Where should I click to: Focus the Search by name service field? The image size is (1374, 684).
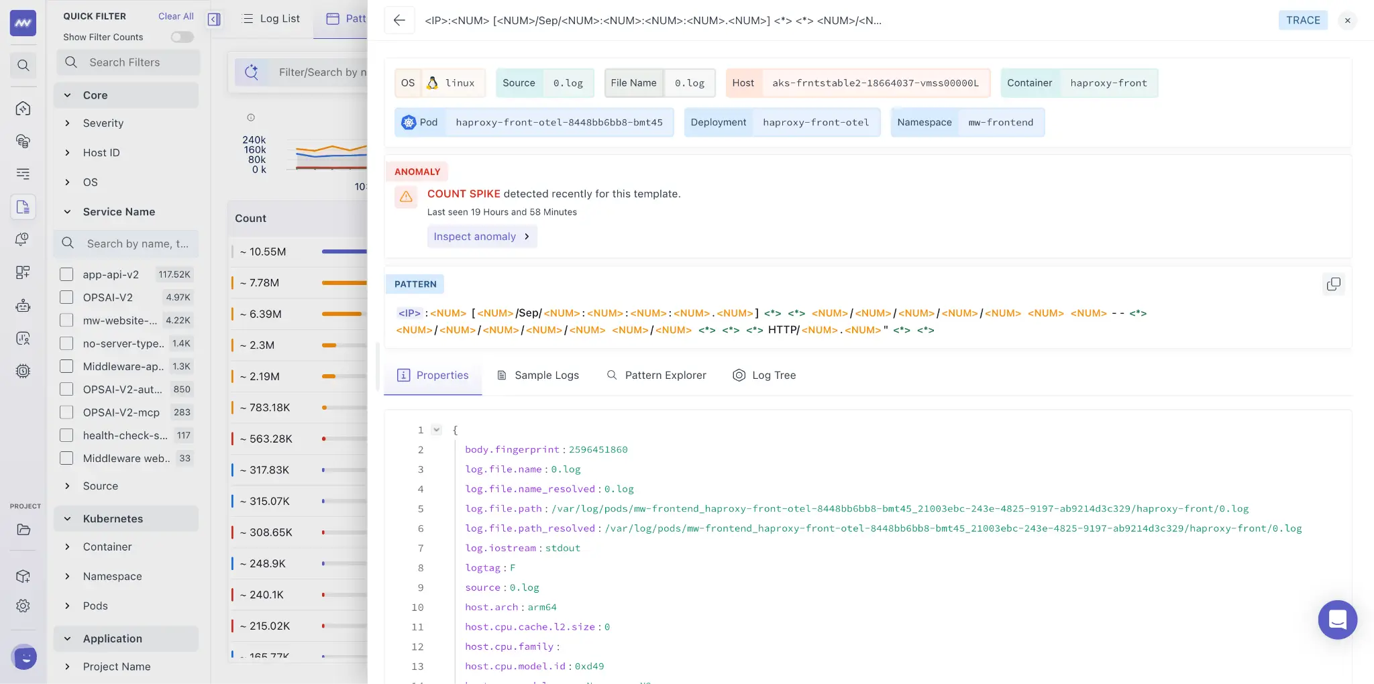click(126, 243)
